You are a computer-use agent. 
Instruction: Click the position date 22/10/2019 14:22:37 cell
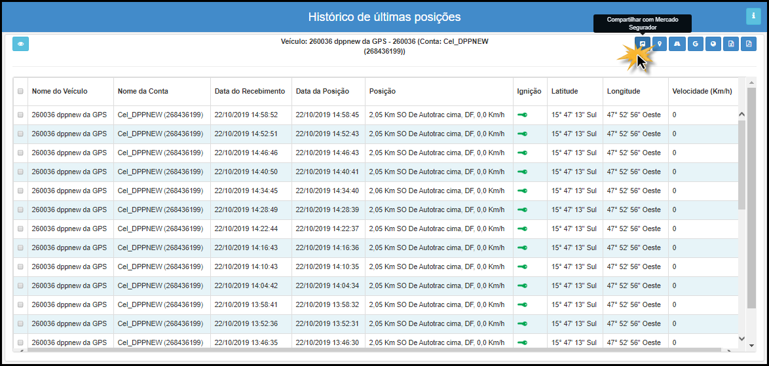click(x=327, y=229)
